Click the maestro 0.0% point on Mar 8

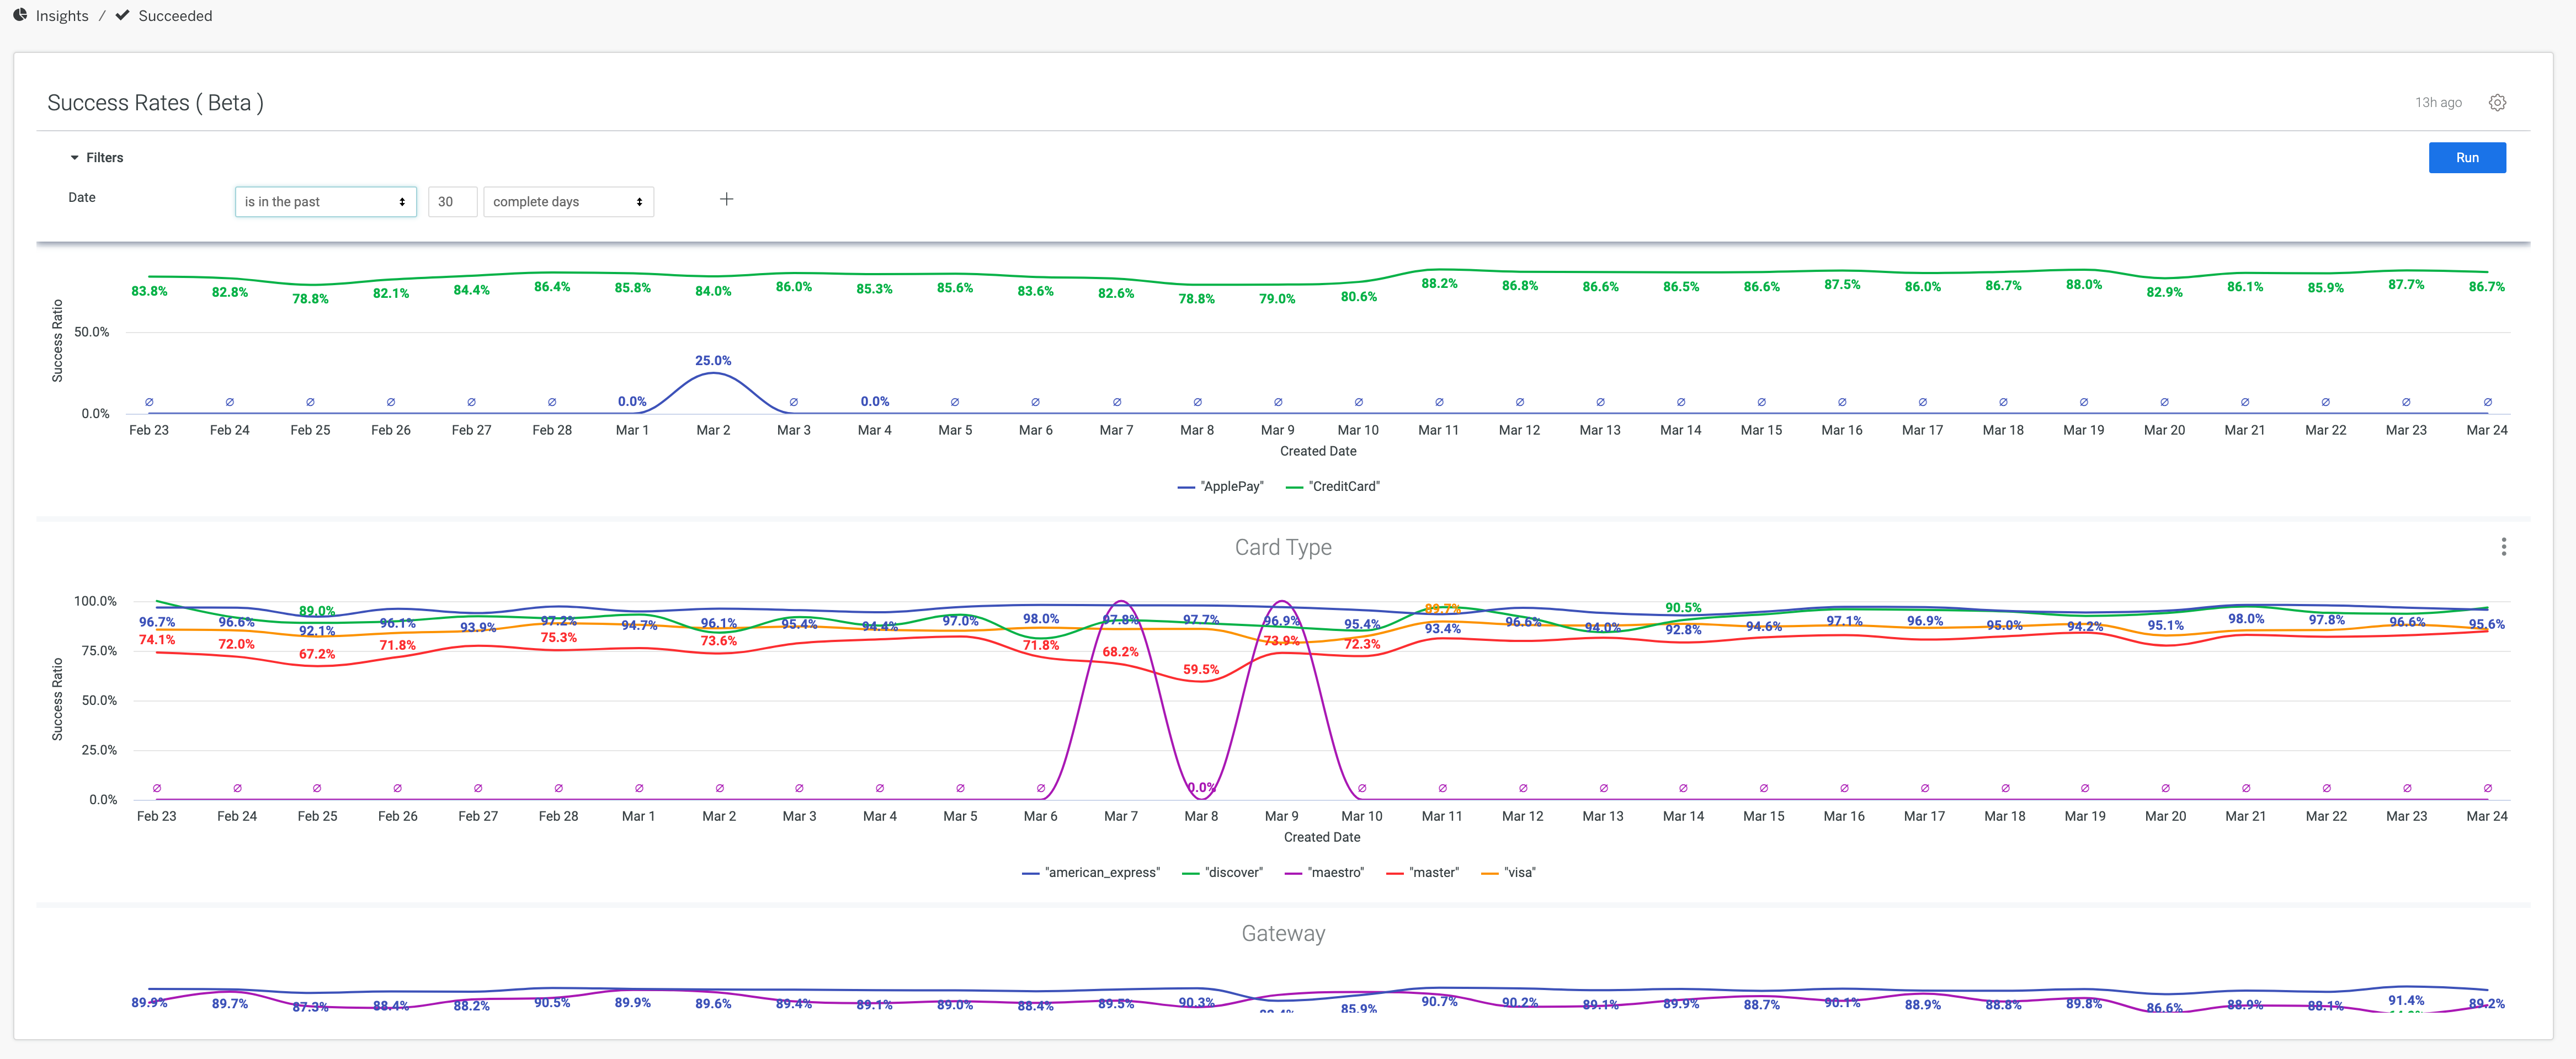coord(1201,788)
